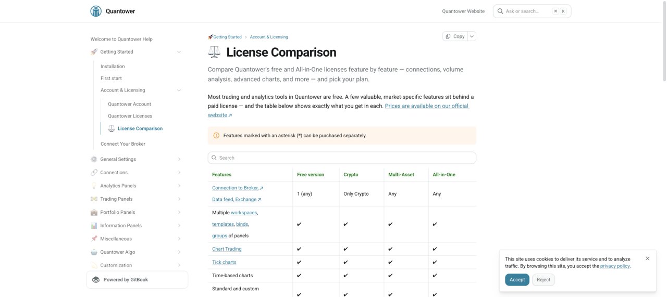
Task: Click the search magnifier icon in header
Action: coord(500,11)
